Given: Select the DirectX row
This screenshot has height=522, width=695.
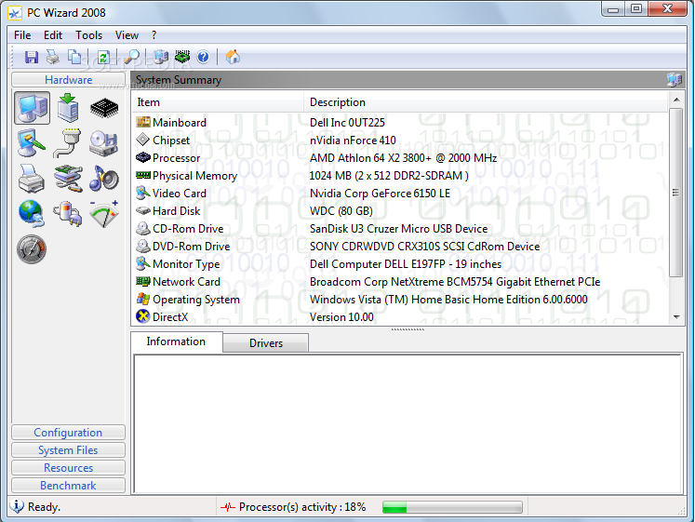Looking at the screenshot, I should pyautogui.click(x=399, y=317).
